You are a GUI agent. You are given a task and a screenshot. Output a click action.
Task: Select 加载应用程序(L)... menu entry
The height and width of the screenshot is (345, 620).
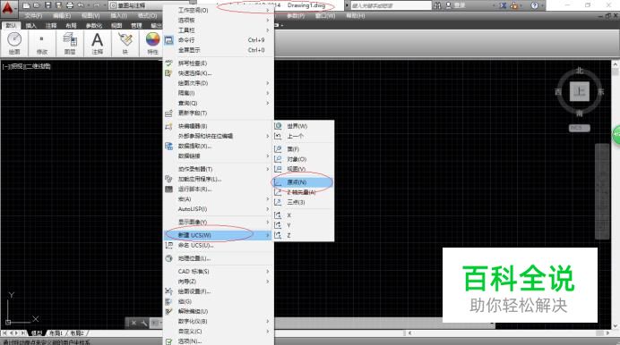click(219, 179)
